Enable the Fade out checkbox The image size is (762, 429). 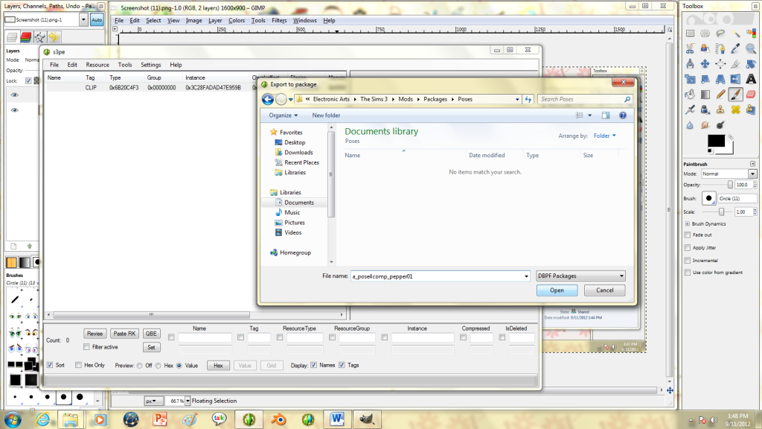point(688,235)
